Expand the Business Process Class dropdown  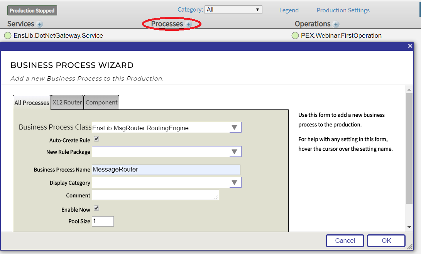234,128
